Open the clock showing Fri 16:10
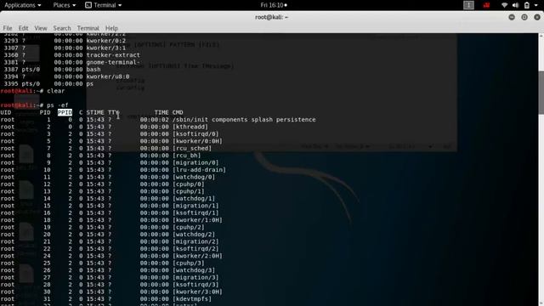Screen dimensions: 544x306 (x=274, y=5)
